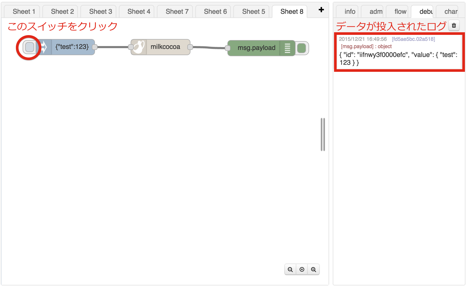Image resolution: width=467 pixels, height=288 pixels.
Task: Toggle the debug node's output button
Action: [x=302, y=48]
